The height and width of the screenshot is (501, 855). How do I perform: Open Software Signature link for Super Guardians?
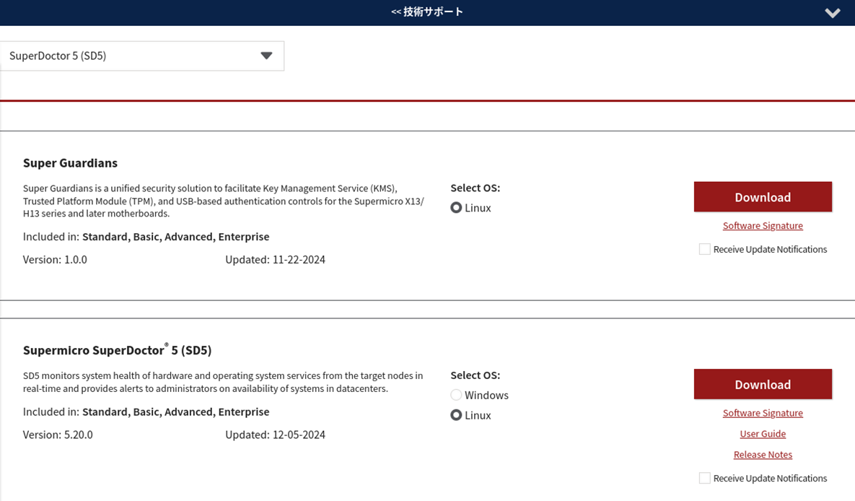click(763, 225)
